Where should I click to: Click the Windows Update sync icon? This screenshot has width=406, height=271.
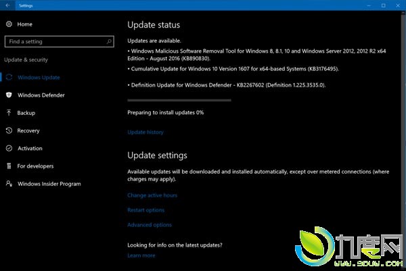9,77
